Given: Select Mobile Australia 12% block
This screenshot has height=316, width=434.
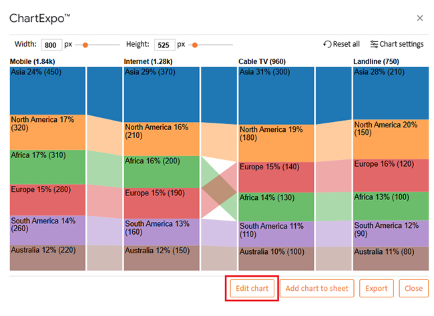Looking at the screenshot, I should point(47,257).
